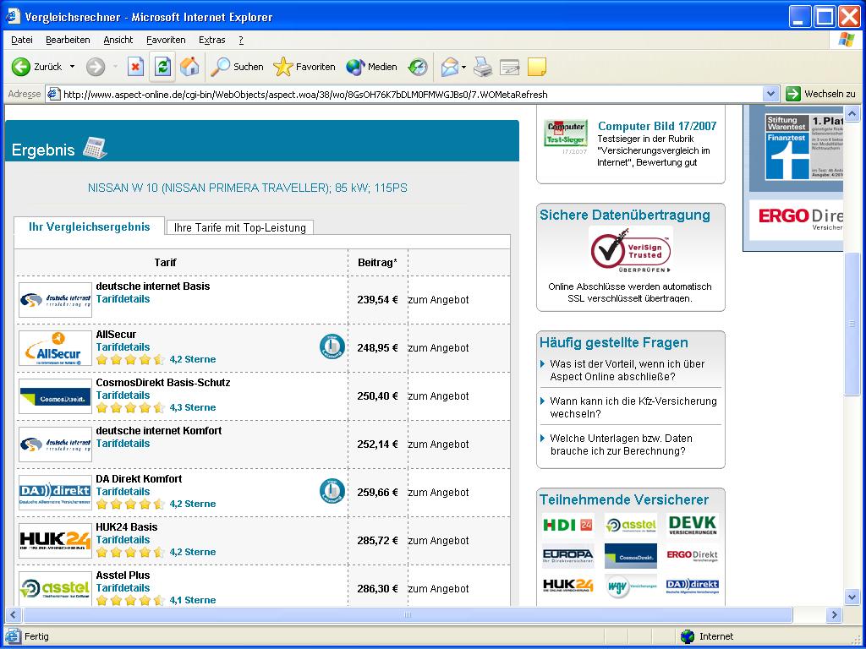This screenshot has width=866, height=649.
Task: Click the DEVK Versicherungen logo
Action: point(693,525)
